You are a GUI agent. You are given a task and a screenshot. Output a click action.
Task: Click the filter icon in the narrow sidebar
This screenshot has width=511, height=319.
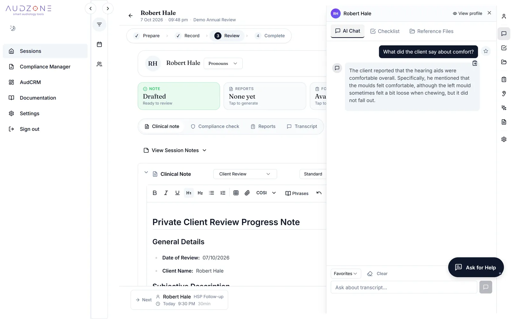click(x=99, y=25)
